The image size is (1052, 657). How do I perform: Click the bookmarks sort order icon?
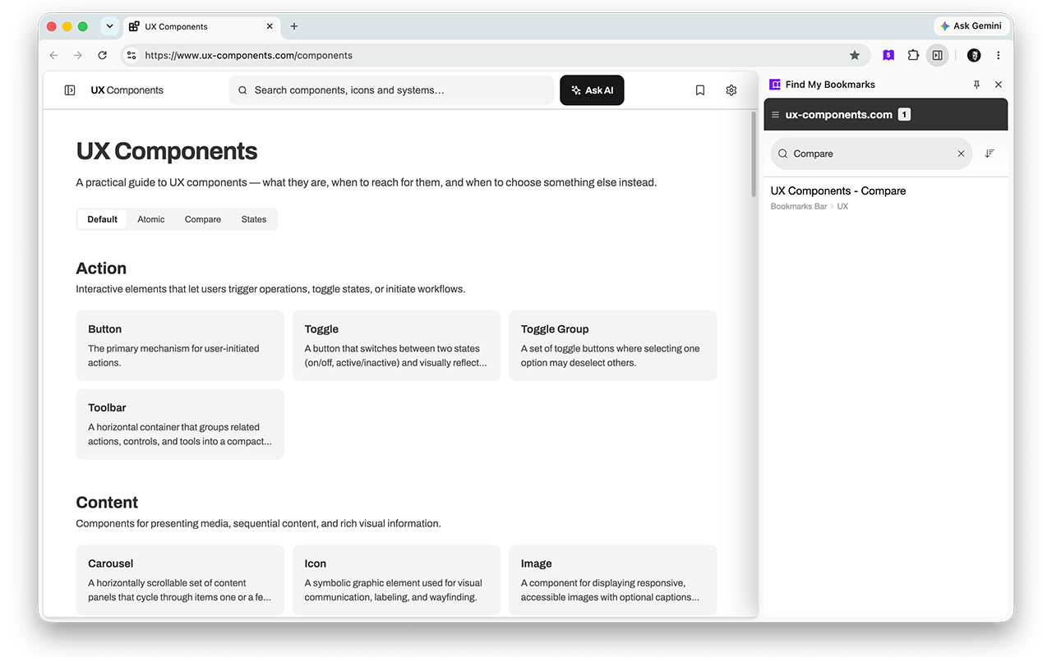tap(990, 154)
